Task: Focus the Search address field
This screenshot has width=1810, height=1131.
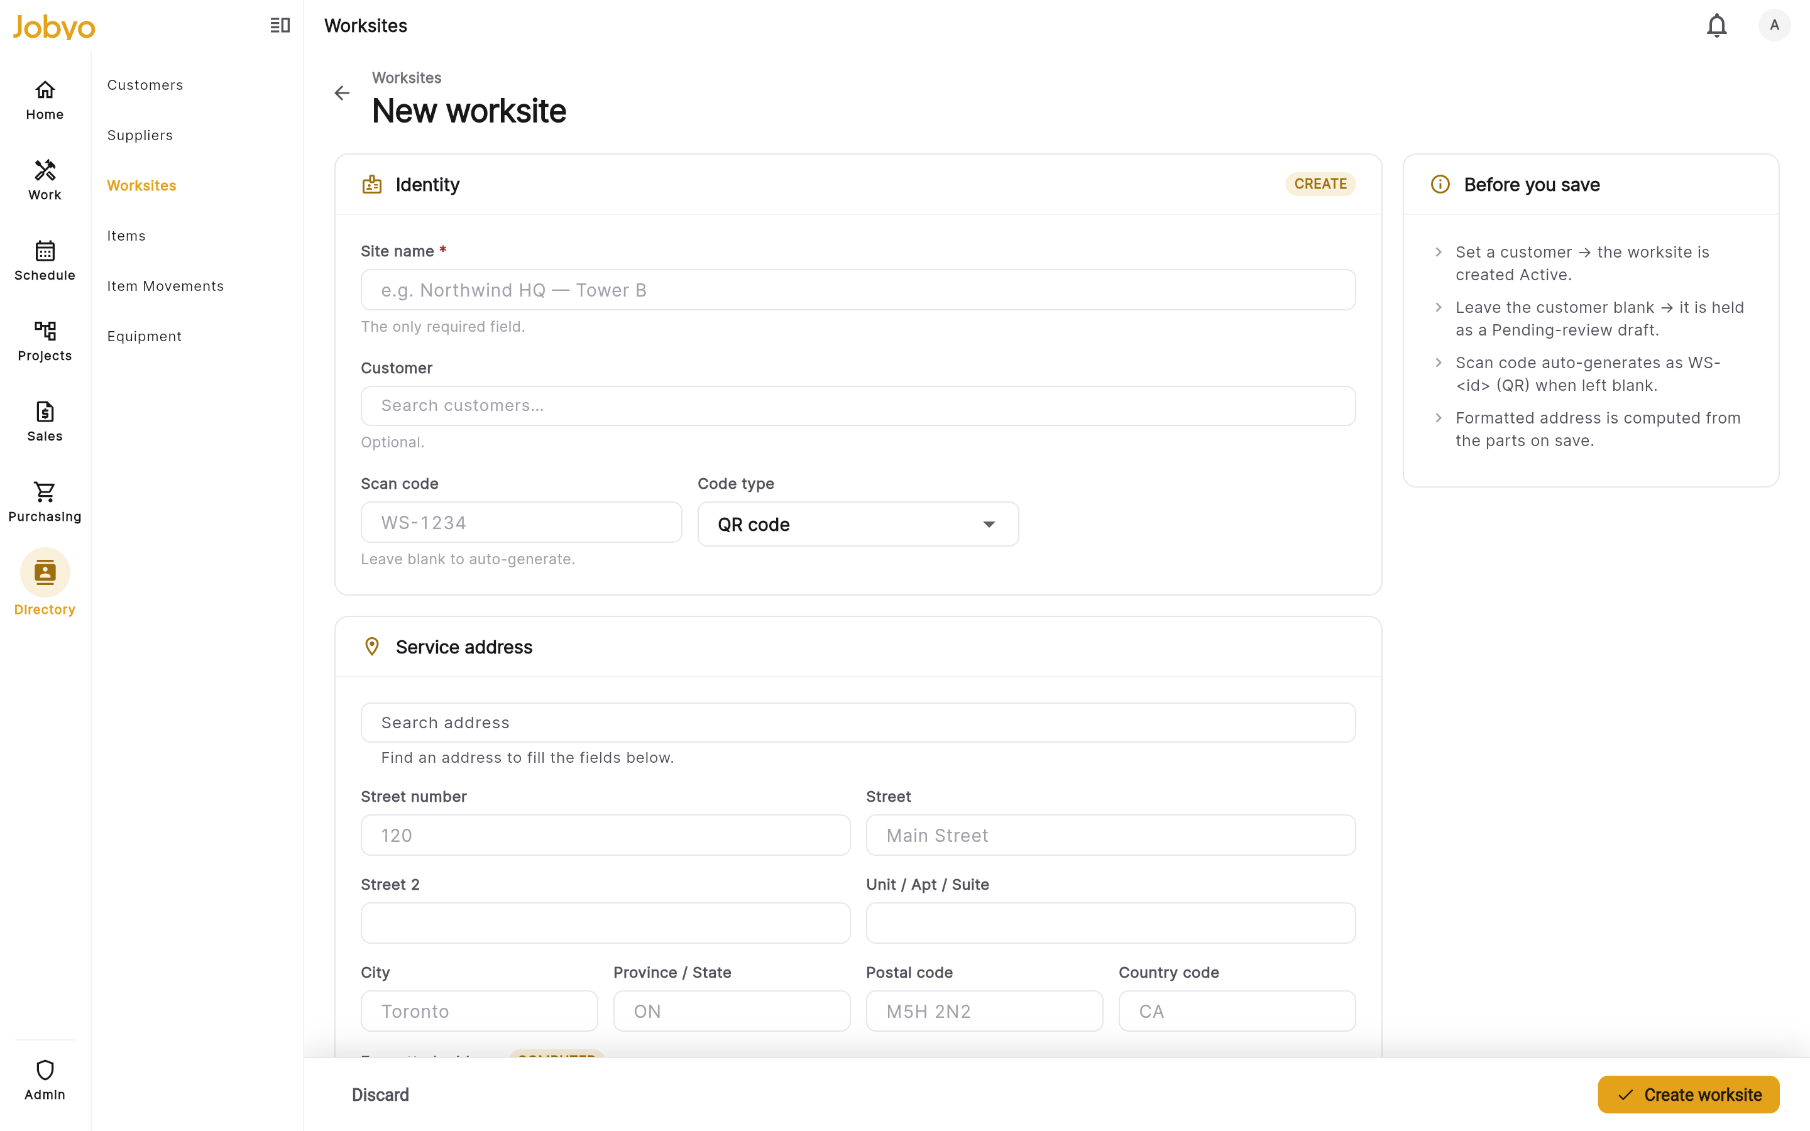Action: 858,723
